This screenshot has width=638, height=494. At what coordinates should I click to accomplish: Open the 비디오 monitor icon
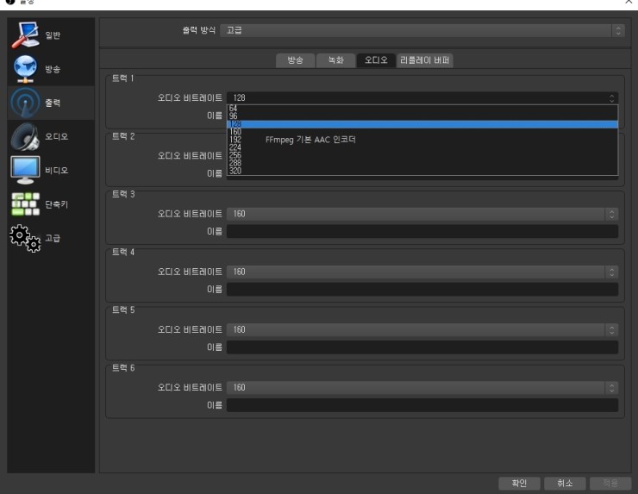coord(25,170)
